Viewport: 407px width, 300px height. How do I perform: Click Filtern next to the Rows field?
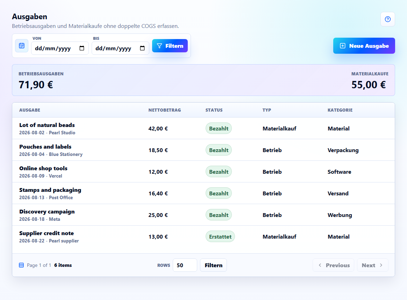[x=213, y=265]
